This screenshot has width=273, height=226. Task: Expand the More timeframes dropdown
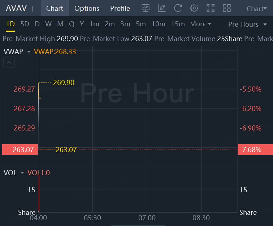pyautogui.click(x=201, y=24)
